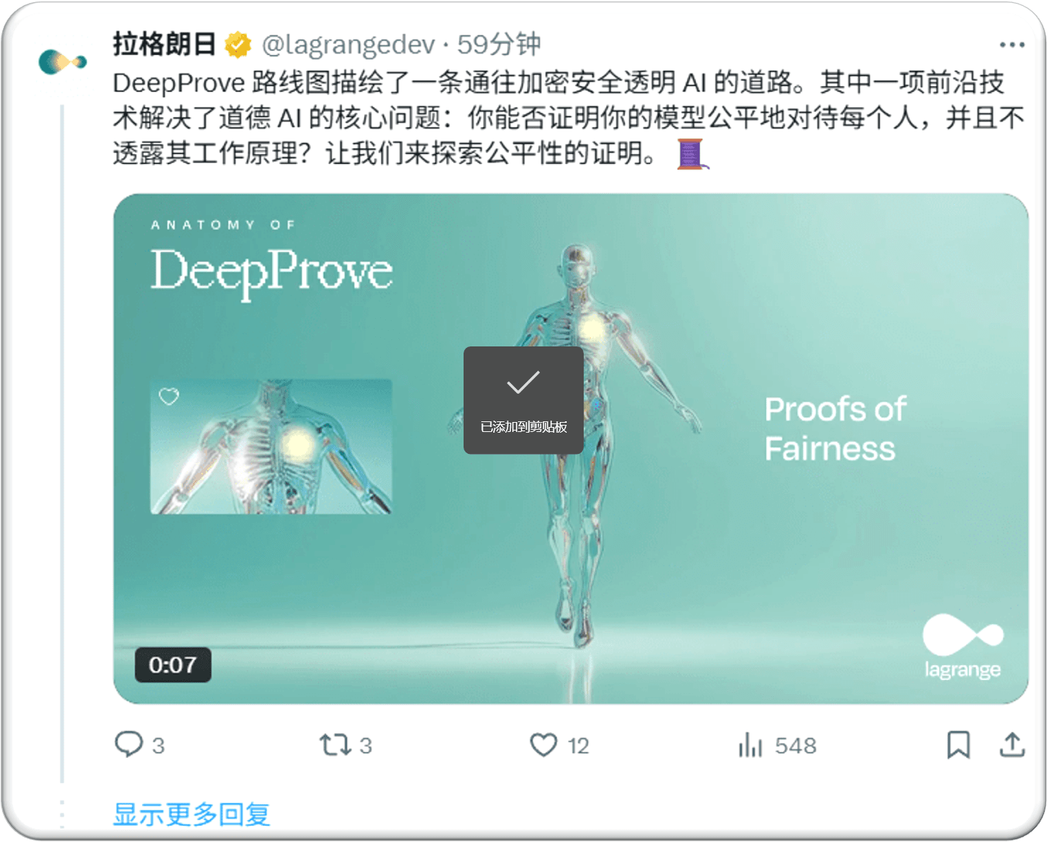Click the skeleton torso inset thumbnail
The image size is (1048, 842).
coord(271,447)
